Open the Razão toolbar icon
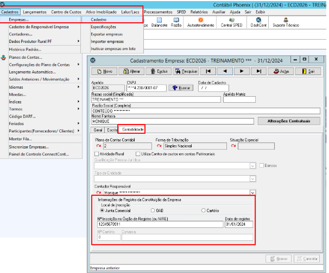Viewport: 329px width, 273px height. [x=176, y=22]
